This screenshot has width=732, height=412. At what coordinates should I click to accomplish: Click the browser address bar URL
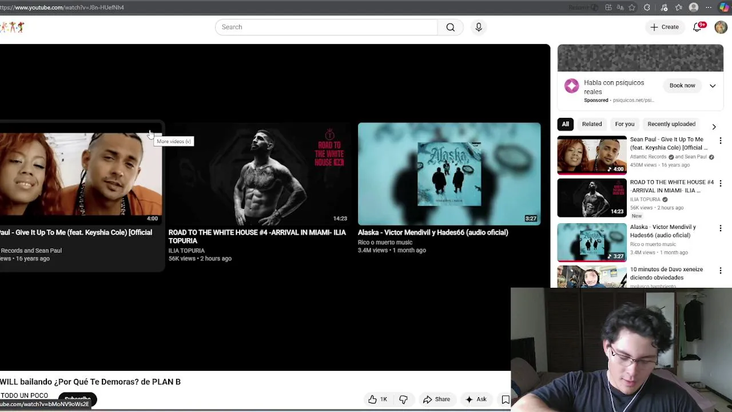pos(62,7)
